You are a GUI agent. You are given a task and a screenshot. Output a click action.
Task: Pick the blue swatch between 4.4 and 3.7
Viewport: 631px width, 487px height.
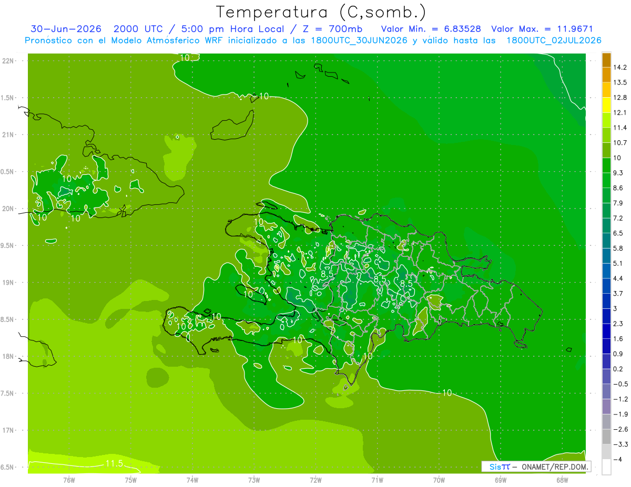(x=606, y=285)
